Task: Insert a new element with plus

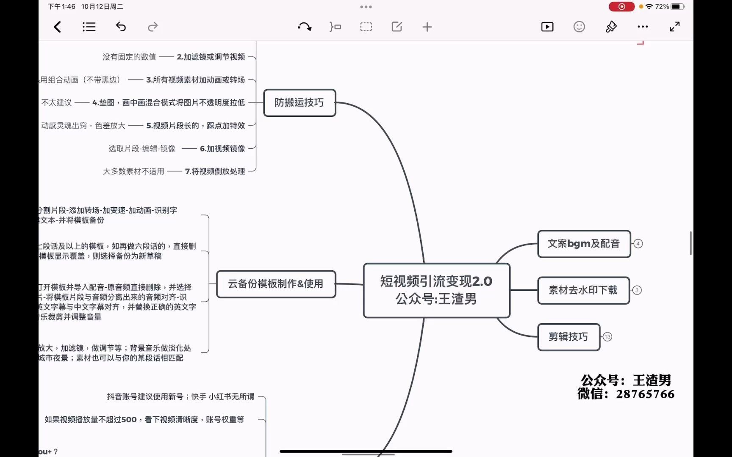Action: pyautogui.click(x=427, y=27)
